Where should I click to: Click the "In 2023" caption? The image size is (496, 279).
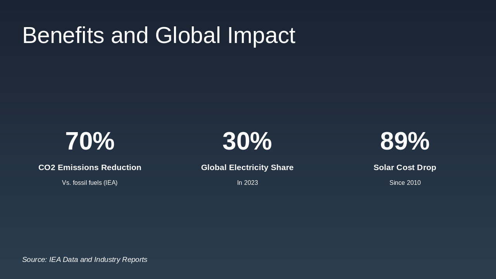point(247,183)
